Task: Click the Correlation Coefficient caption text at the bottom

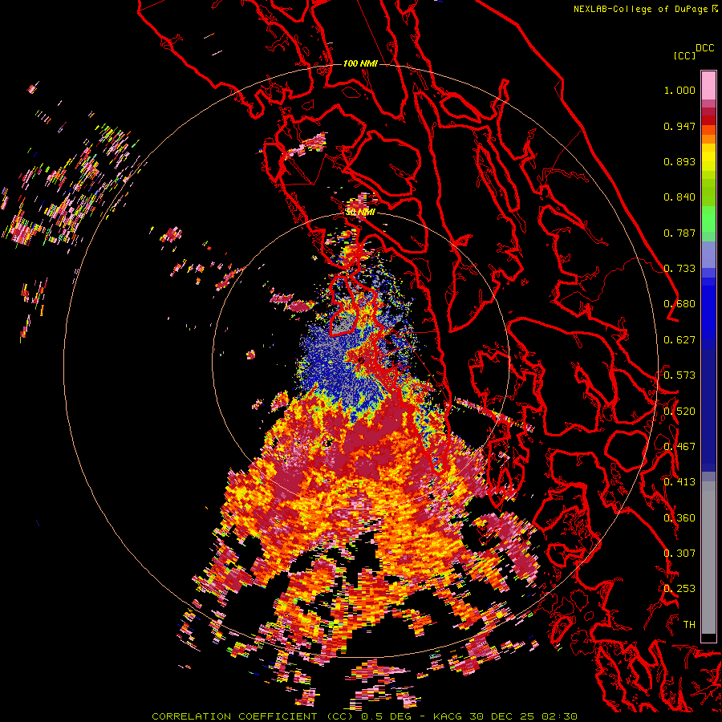Action: (364, 716)
